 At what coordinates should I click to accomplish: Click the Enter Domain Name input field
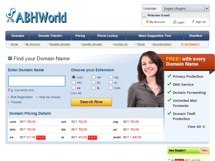(37, 81)
